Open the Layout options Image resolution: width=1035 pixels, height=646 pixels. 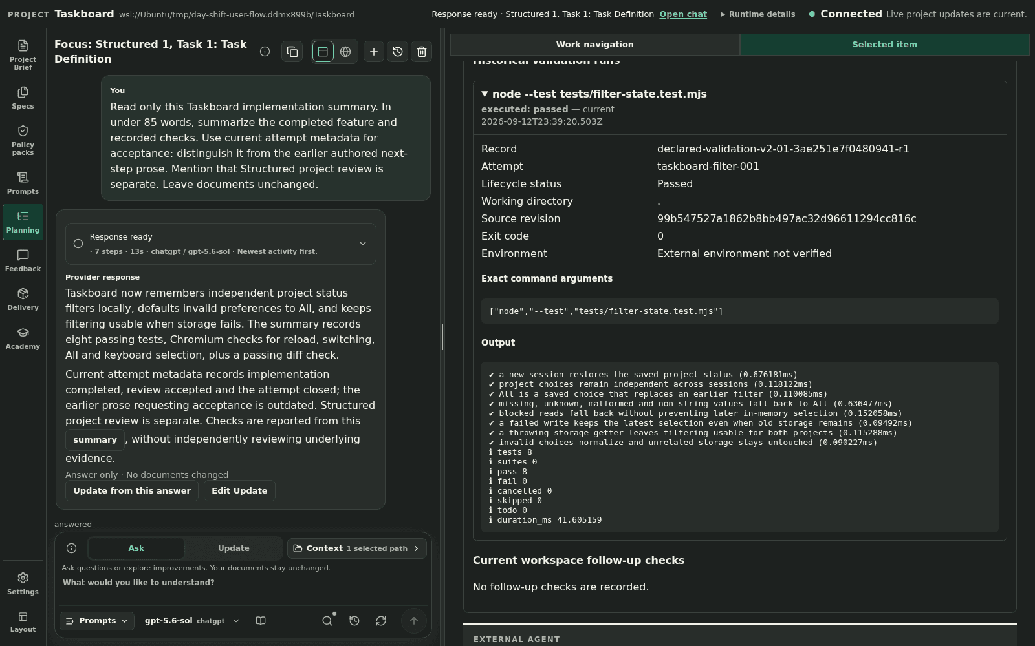(x=23, y=622)
